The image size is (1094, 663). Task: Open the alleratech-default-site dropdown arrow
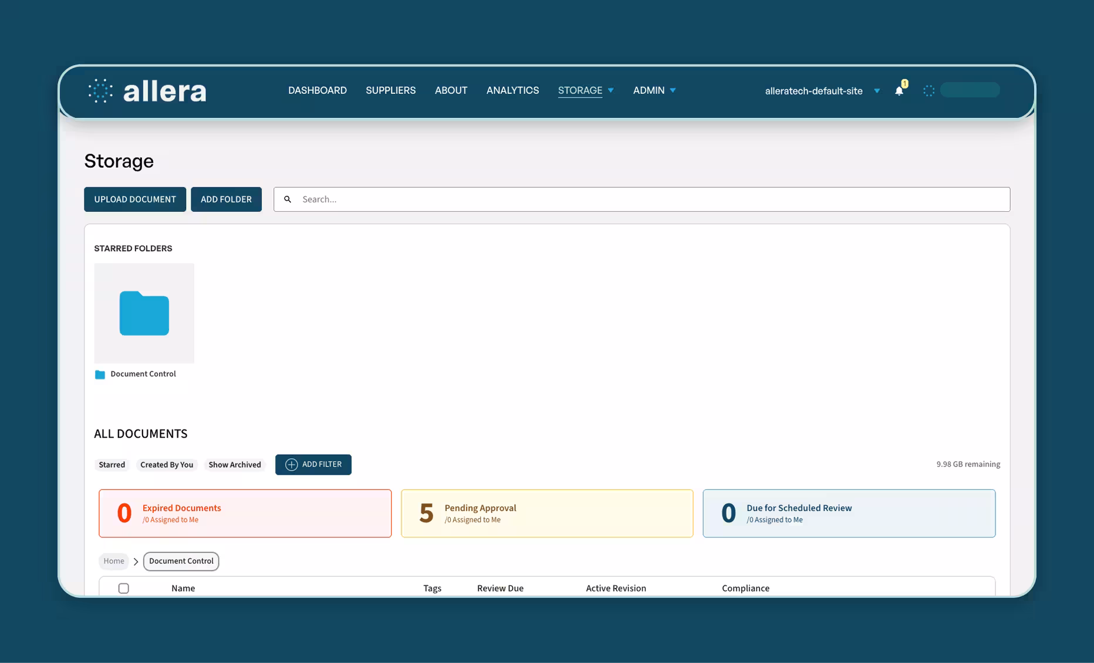877,91
